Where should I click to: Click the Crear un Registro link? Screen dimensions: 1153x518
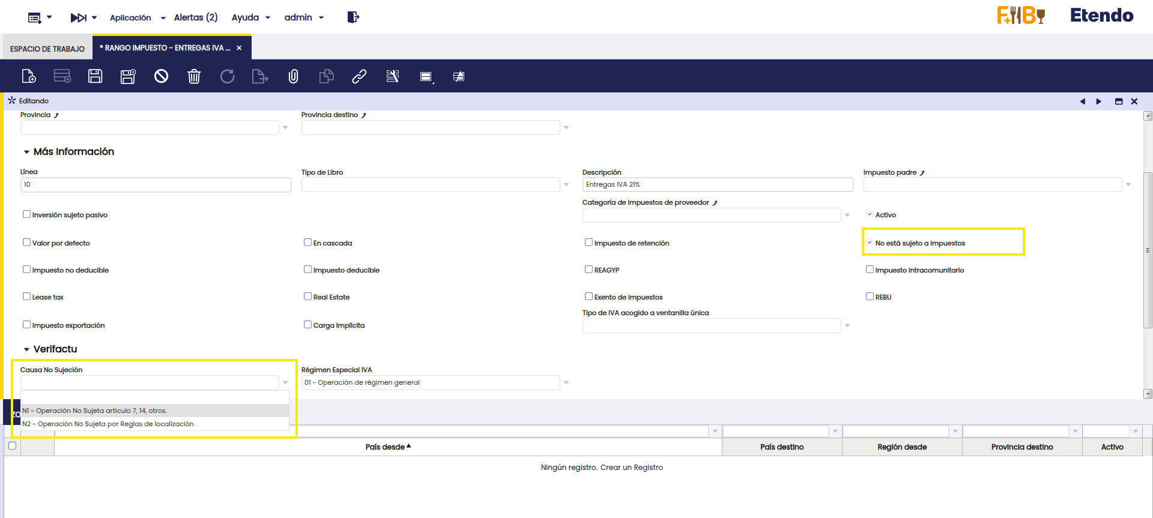(631, 467)
